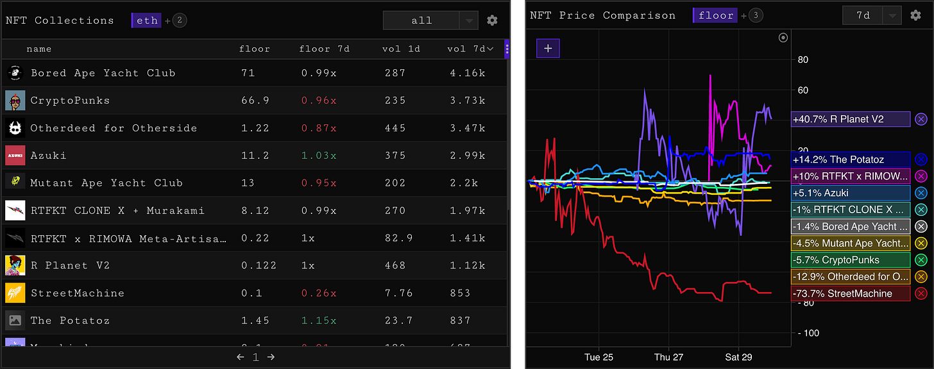Remove Otherdeed series from chart
The width and height of the screenshot is (934, 369).
(x=921, y=277)
